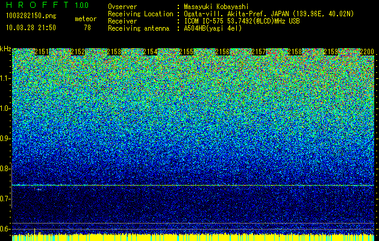Click the 2157 time marker
Viewport: 379px width, 241px height.
click(x=258, y=52)
